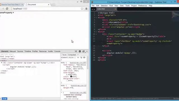Fold the body block at line 9
This screenshot has height=101, width=179.
[96, 32]
